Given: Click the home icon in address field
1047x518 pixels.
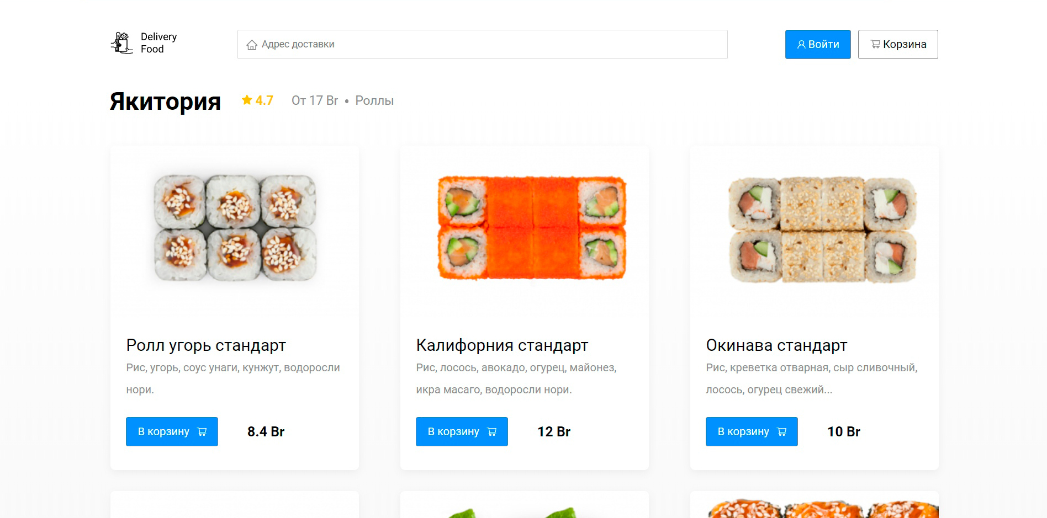Looking at the screenshot, I should [252, 45].
